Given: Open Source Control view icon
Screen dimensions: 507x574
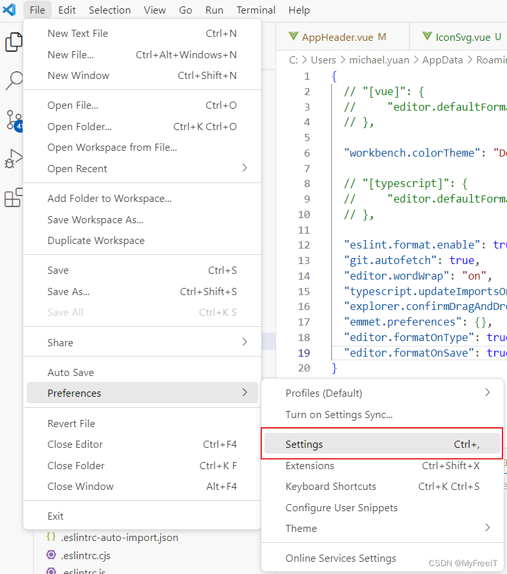Looking at the screenshot, I should (14, 120).
